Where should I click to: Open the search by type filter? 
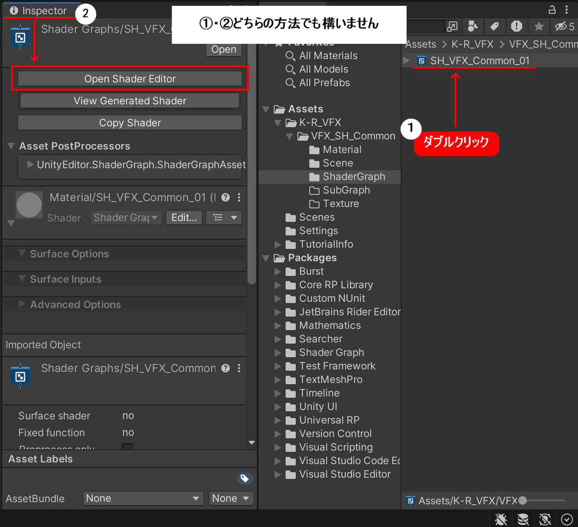point(473,26)
